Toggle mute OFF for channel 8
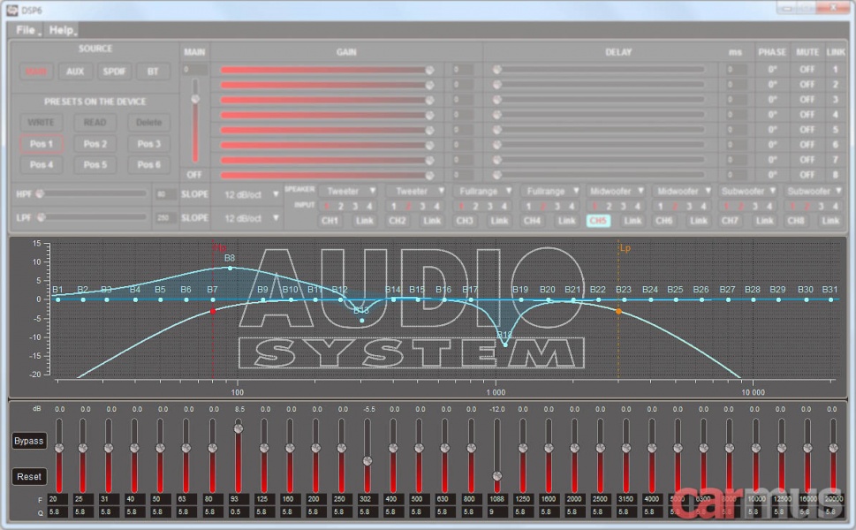Image resolution: width=856 pixels, height=530 pixels. click(x=807, y=175)
